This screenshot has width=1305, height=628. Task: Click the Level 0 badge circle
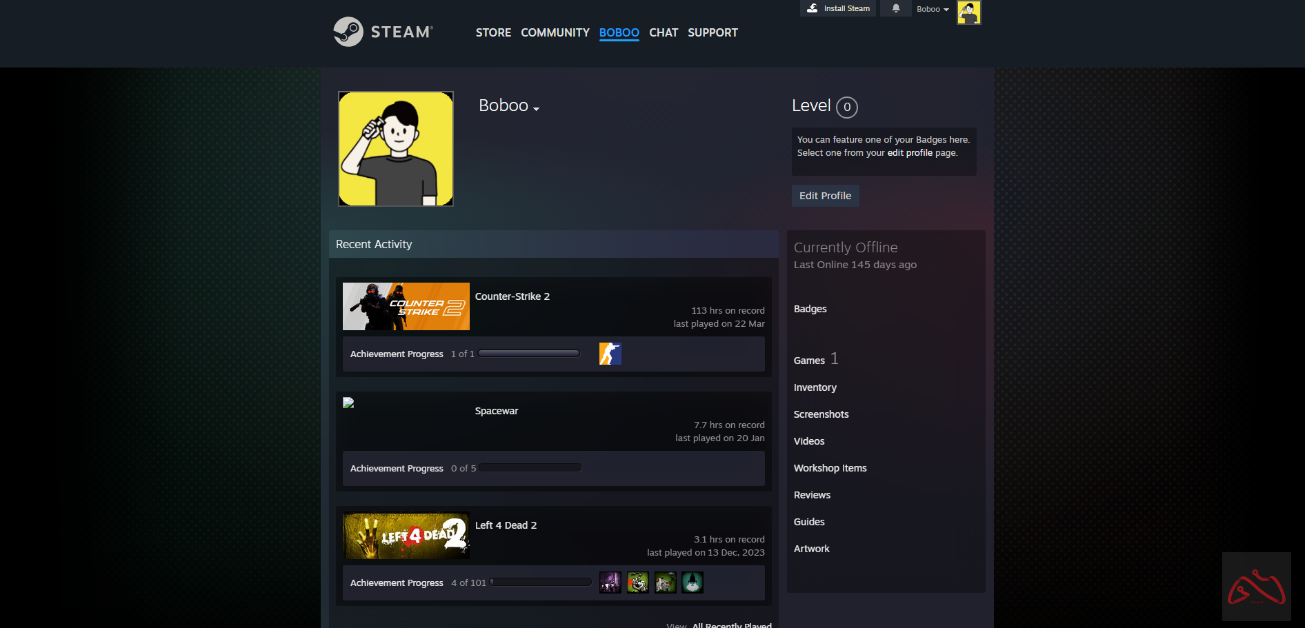click(x=846, y=107)
